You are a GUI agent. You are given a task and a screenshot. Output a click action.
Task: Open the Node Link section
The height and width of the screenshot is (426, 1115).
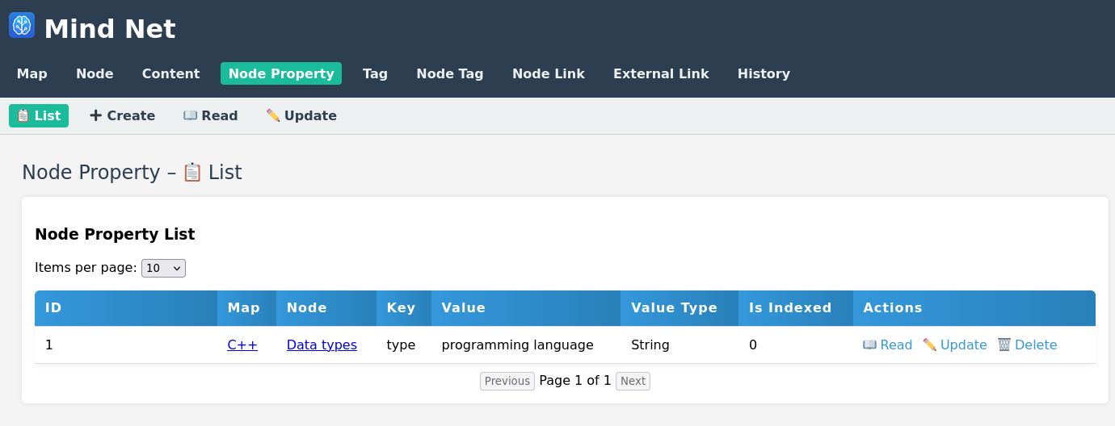pos(549,73)
